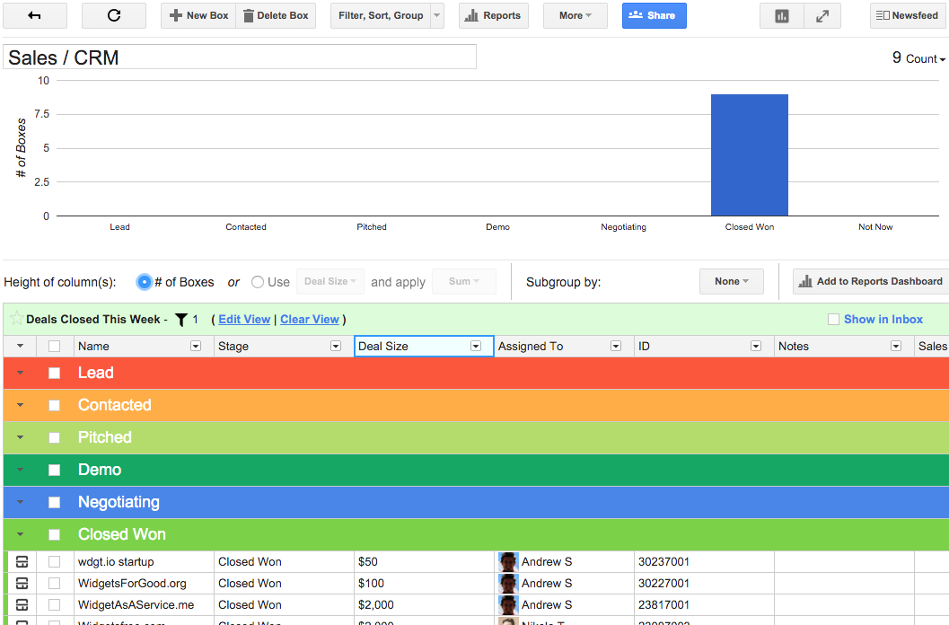Refresh the pipeline view
The height and width of the screenshot is (625, 949).
(114, 16)
